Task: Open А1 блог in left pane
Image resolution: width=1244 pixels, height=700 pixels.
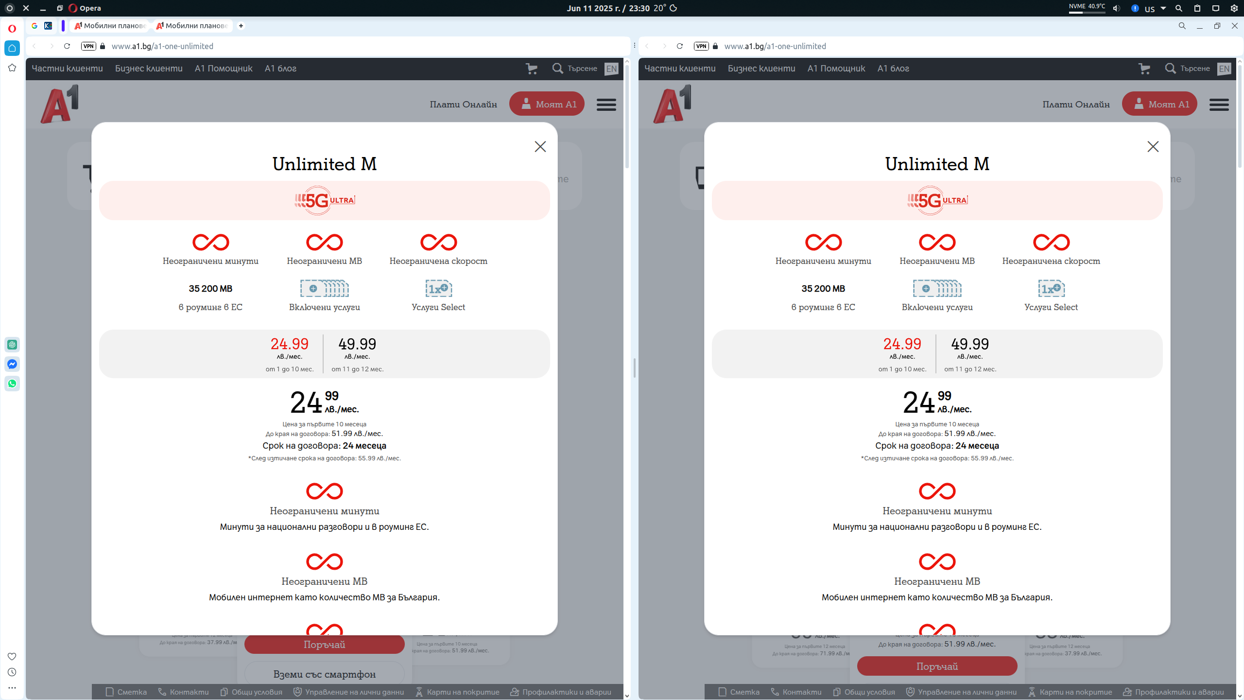Action: point(280,69)
